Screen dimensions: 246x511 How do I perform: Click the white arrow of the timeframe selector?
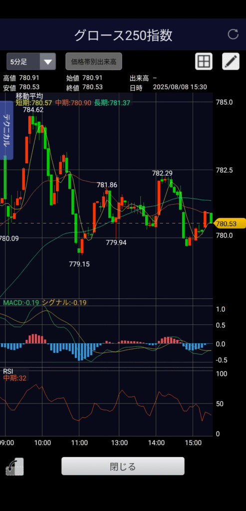pyautogui.click(x=48, y=61)
